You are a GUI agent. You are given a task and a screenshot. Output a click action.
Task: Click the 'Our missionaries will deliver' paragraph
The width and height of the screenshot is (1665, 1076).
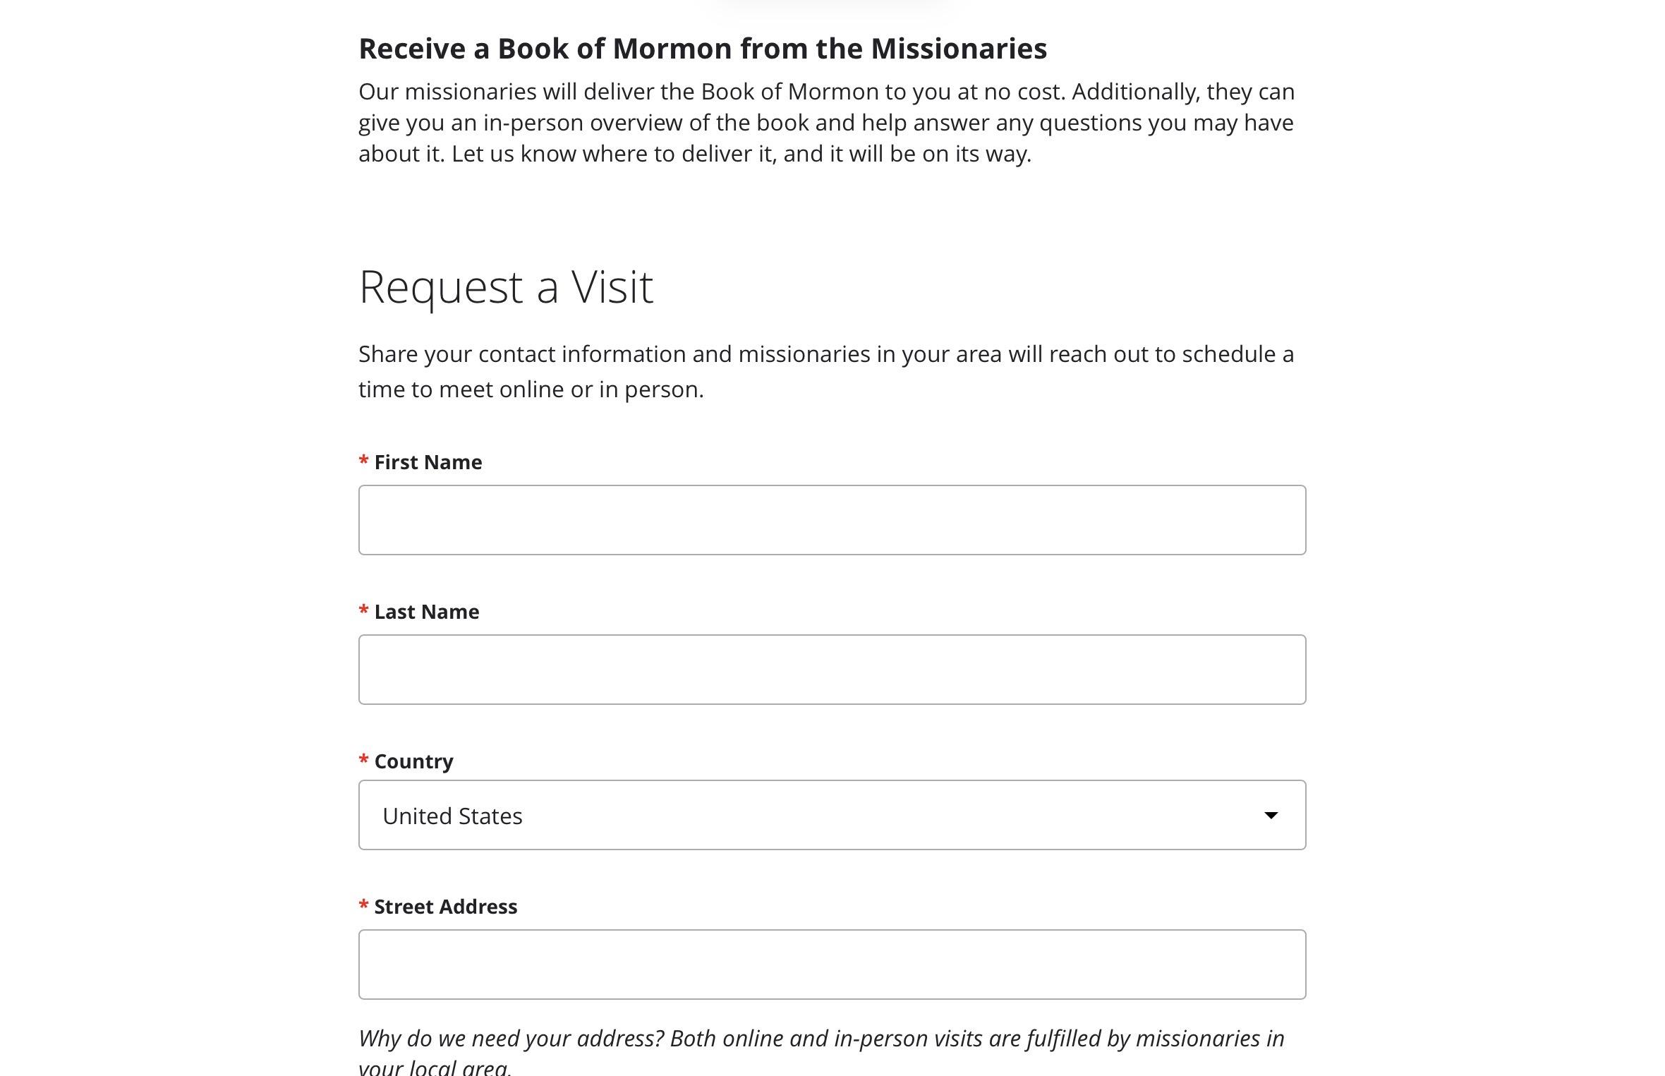pyautogui.click(x=827, y=123)
